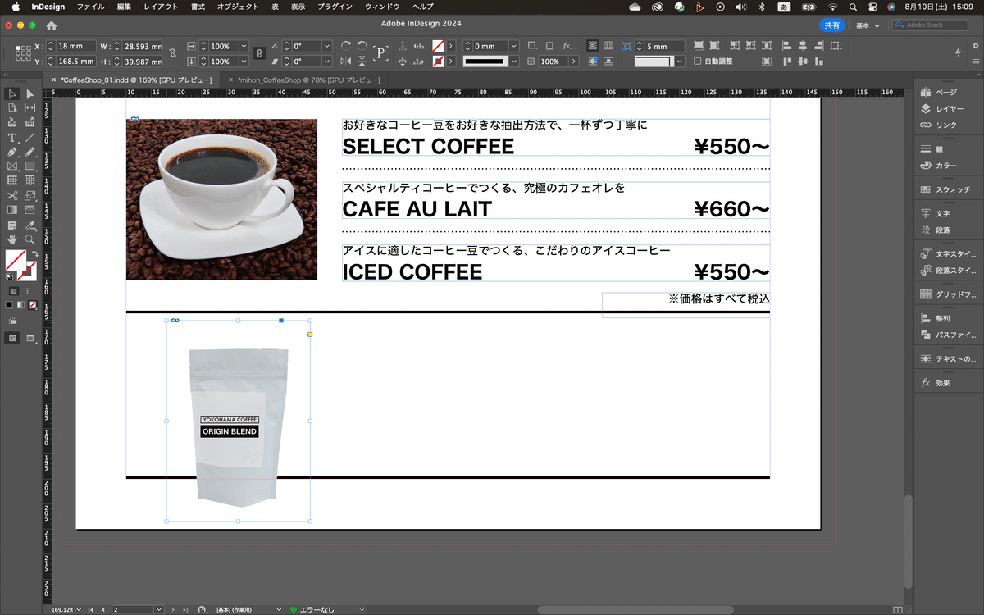
Task: Select the Zoom tool
Action: 30,239
